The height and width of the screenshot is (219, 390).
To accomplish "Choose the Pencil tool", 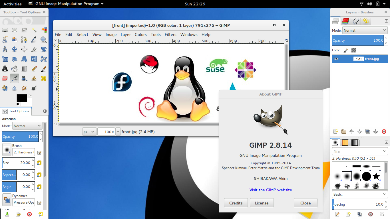I will [34, 69].
